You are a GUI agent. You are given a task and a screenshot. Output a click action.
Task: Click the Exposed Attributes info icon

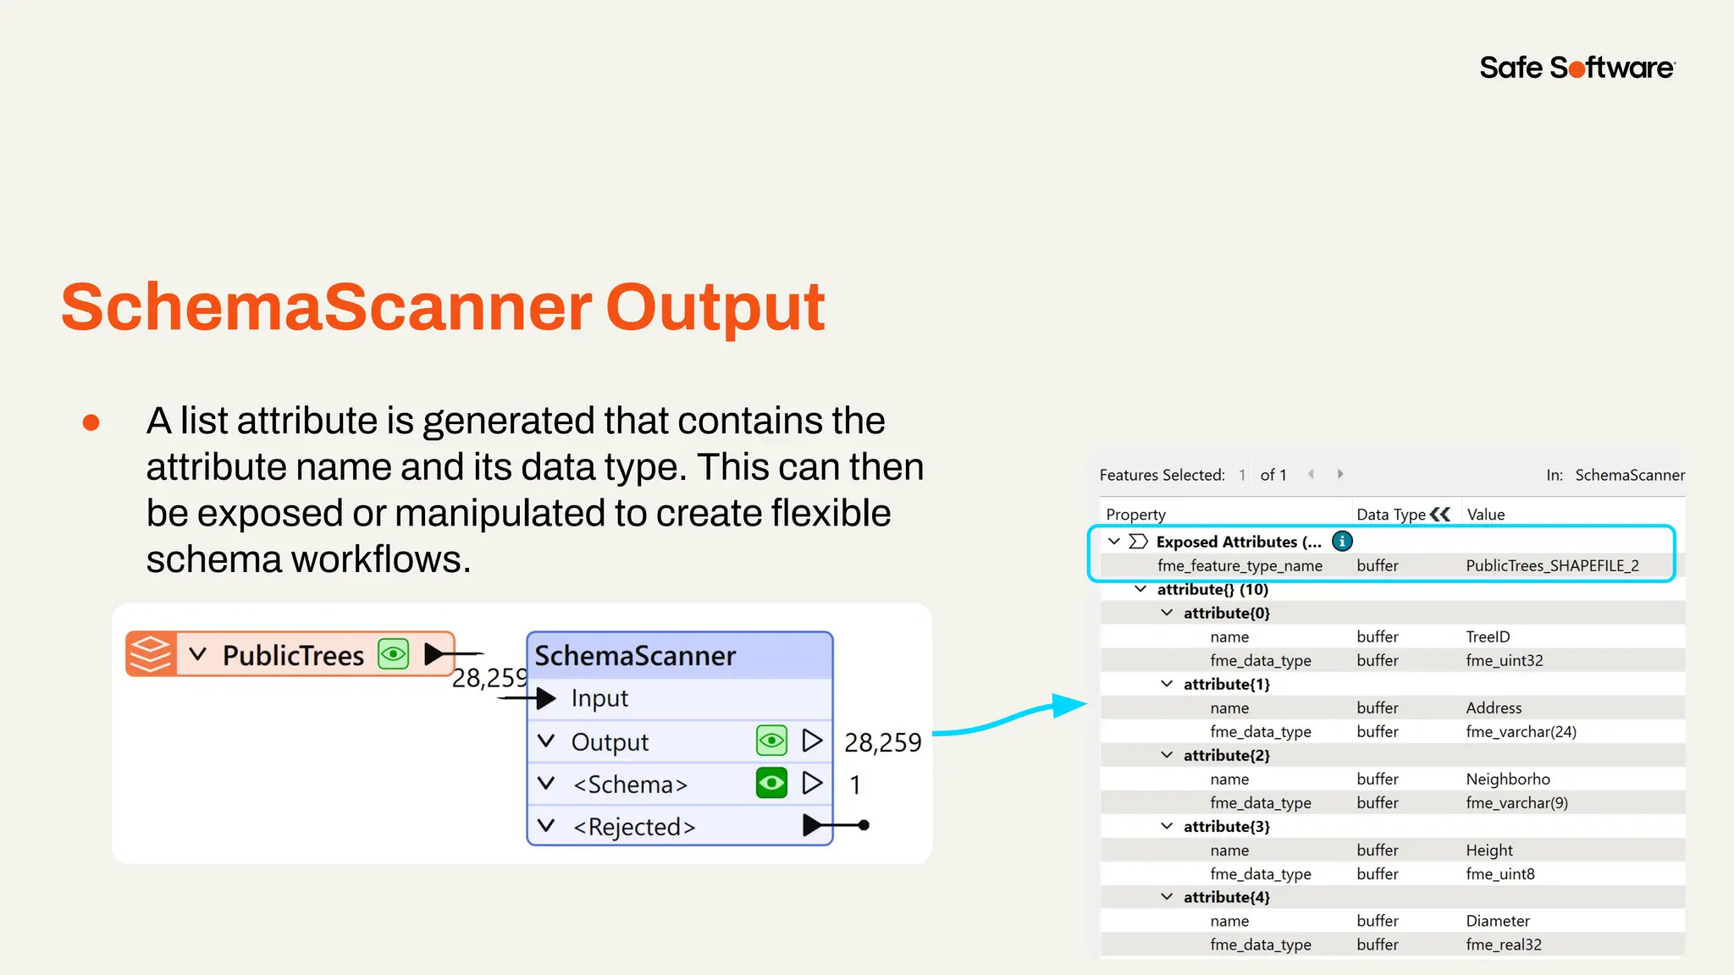(1342, 541)
